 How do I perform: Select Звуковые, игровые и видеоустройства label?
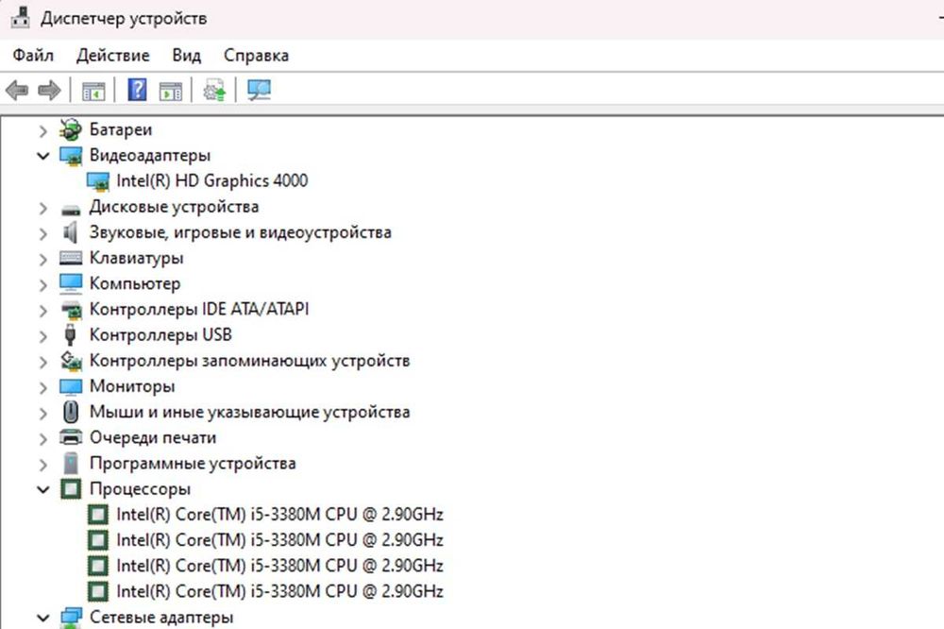240,232
